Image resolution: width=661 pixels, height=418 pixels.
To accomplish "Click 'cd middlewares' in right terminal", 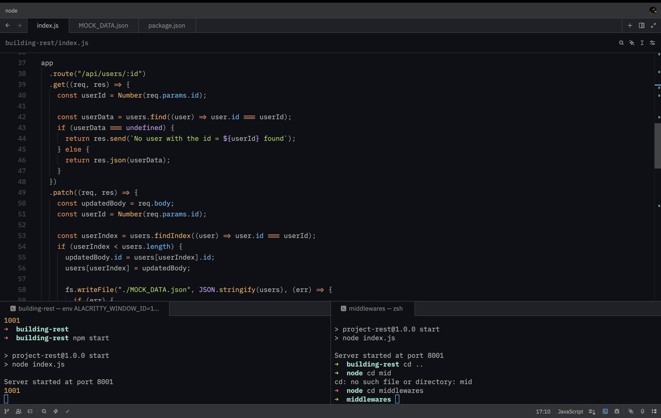I will tap(395, 390).
